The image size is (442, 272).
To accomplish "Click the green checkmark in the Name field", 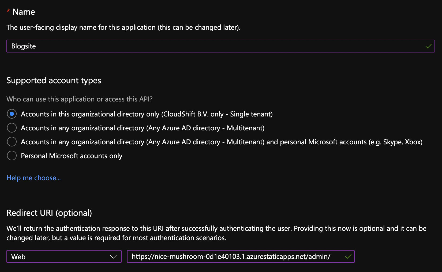I will coord(428,46).
